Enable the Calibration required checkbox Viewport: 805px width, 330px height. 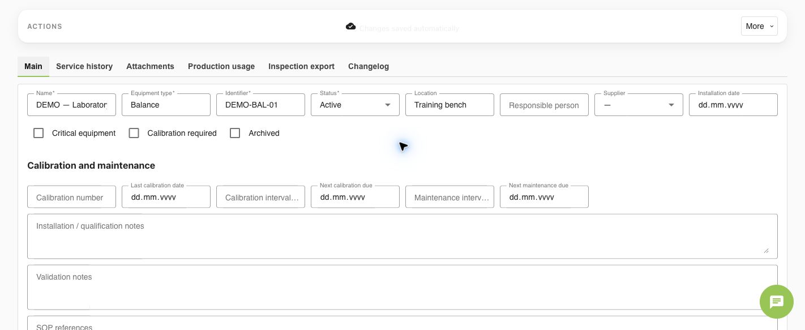[134, 133]
